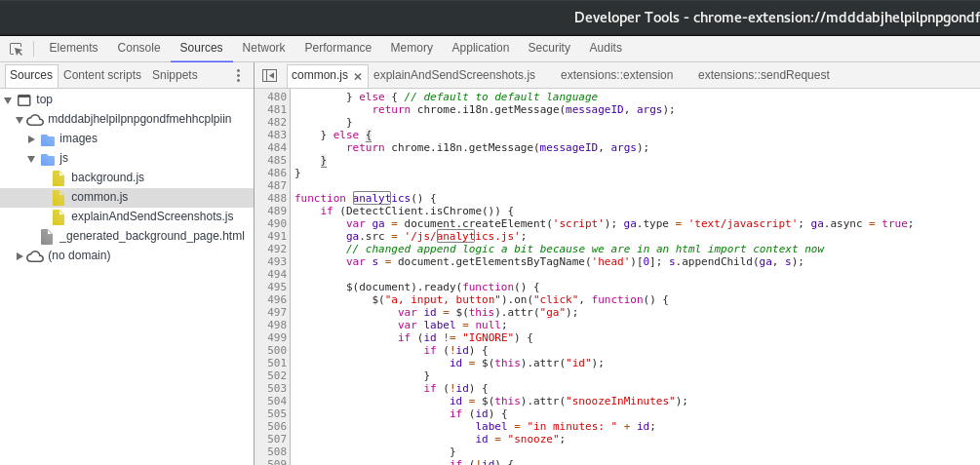The height and width of the screenshot is (465, 980).
Task: Click the top frame window icon
Action: point(24,99)
